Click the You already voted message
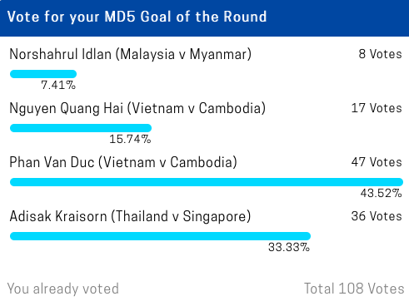 tap(63, 289)
